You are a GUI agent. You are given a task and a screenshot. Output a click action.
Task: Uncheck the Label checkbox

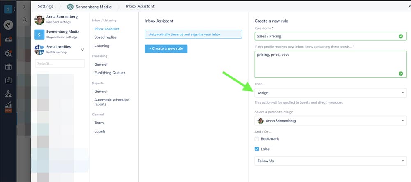point(257,149)
